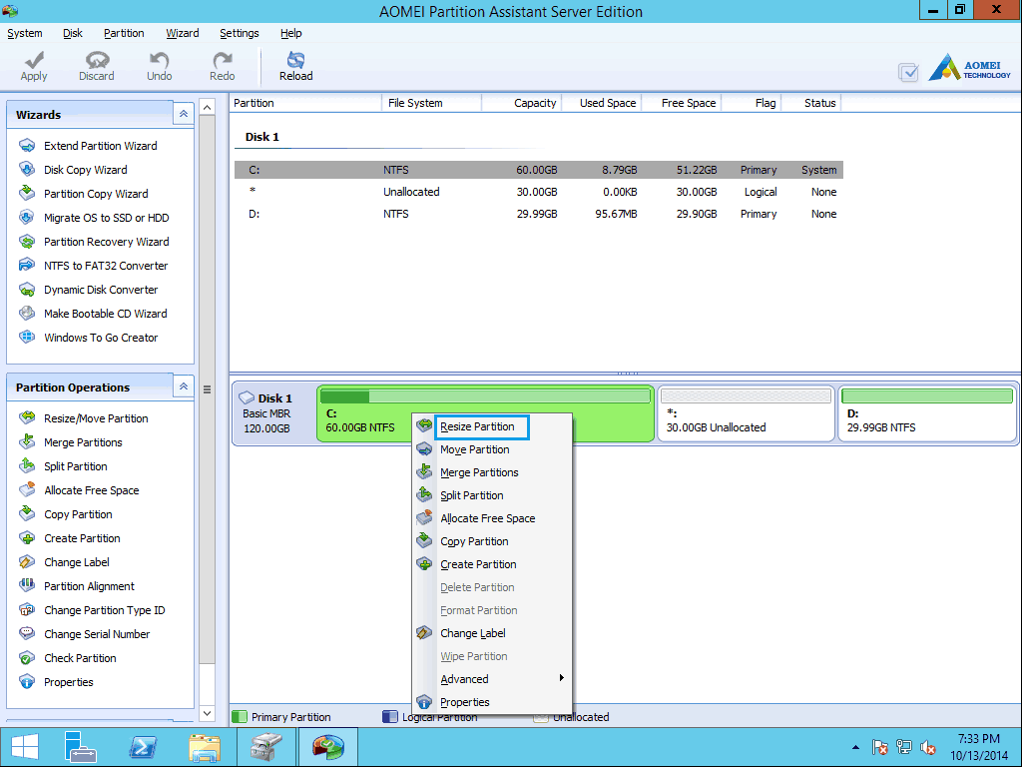This screenshot has height=767, width=1022.
Task: Select the Unallocated row in partition list
Action: pos(538,192)
